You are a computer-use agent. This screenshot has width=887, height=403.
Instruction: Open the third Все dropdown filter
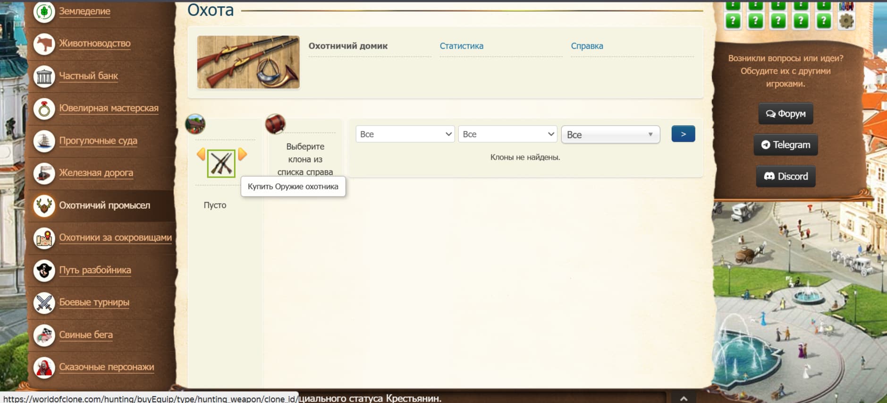(610, 135)
